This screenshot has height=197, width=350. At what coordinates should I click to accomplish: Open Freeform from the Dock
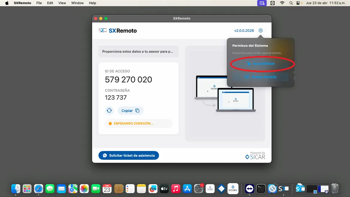point(153,189)
